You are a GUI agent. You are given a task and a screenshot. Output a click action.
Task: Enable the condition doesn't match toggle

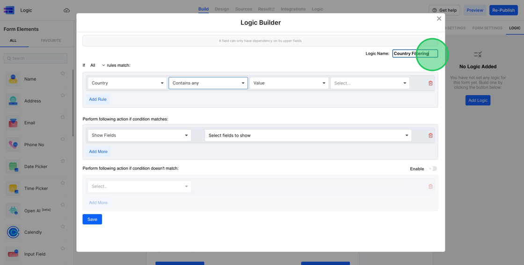433,169
